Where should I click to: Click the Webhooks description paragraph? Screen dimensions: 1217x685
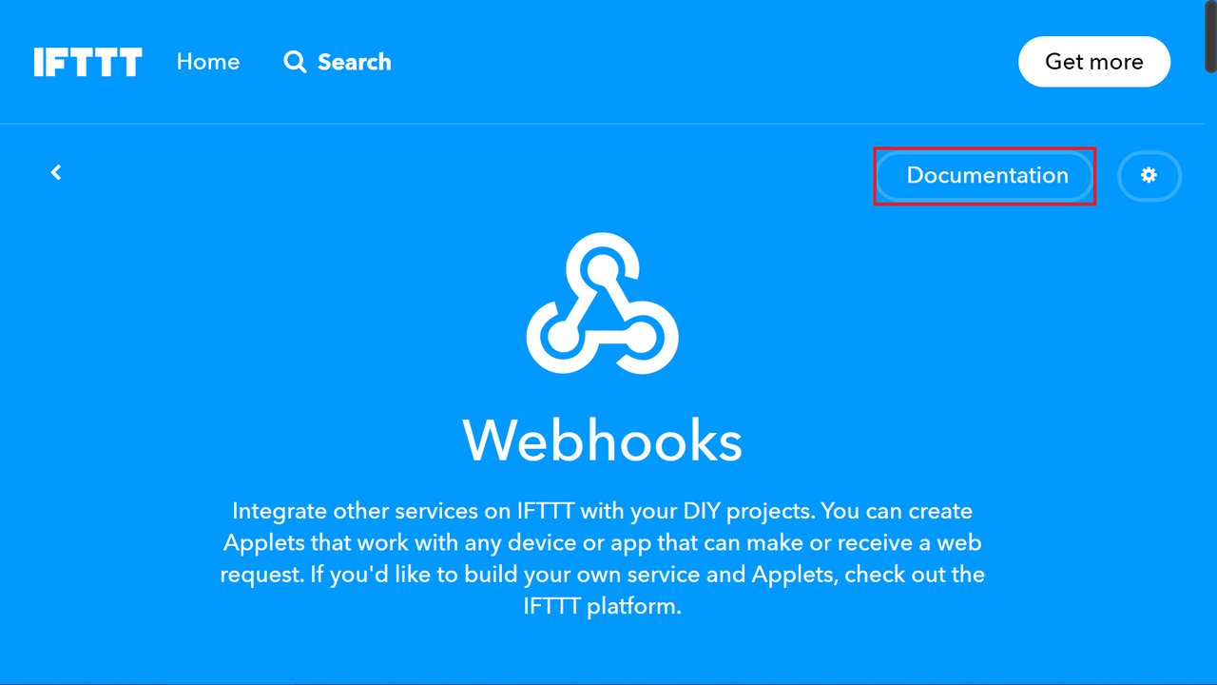603,558
